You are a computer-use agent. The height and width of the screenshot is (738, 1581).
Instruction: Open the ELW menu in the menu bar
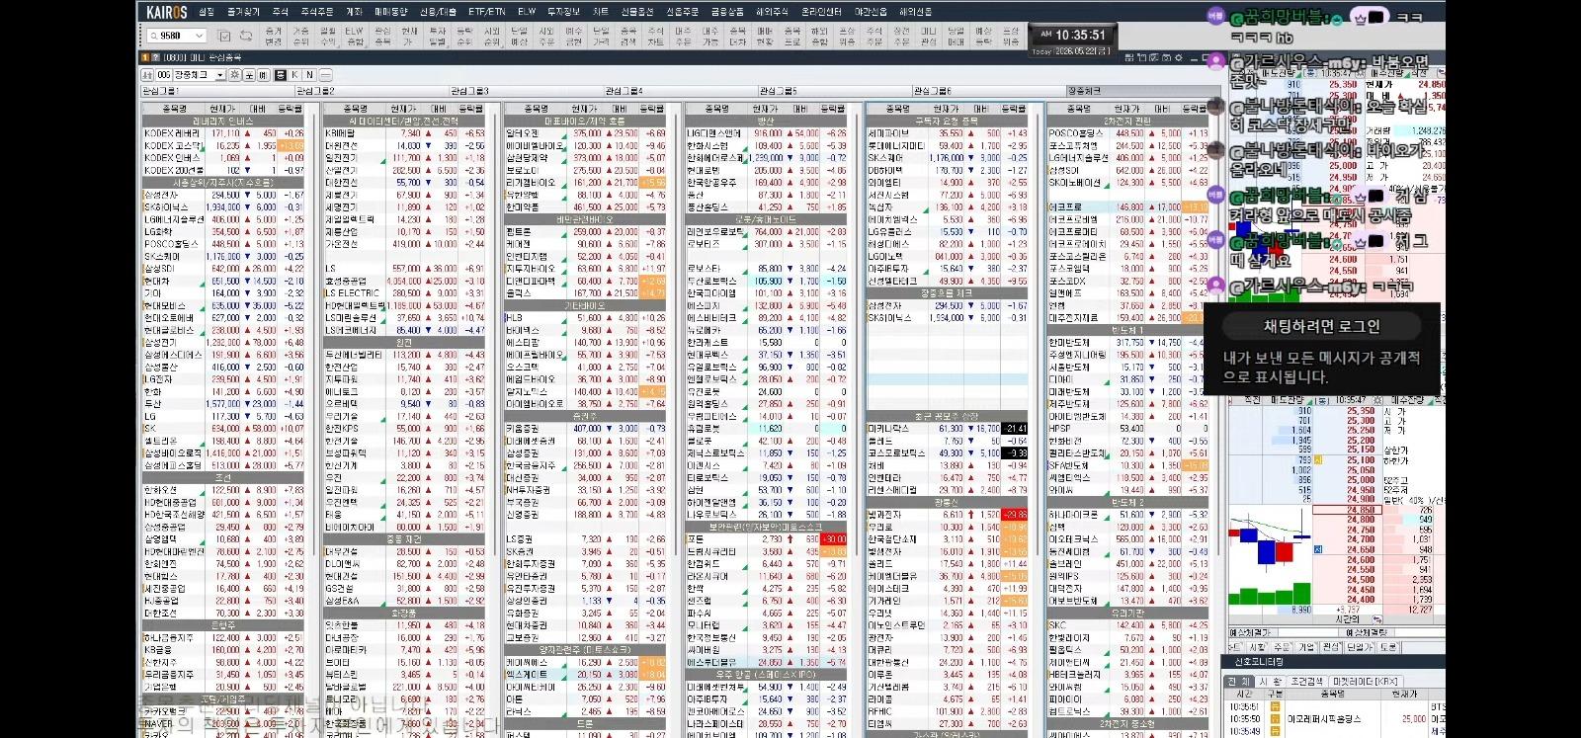pos(527,12)
